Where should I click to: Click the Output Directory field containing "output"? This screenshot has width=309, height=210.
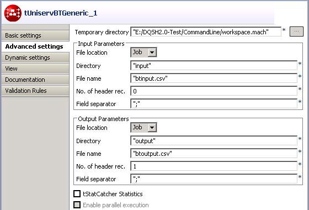click(214, 141)
